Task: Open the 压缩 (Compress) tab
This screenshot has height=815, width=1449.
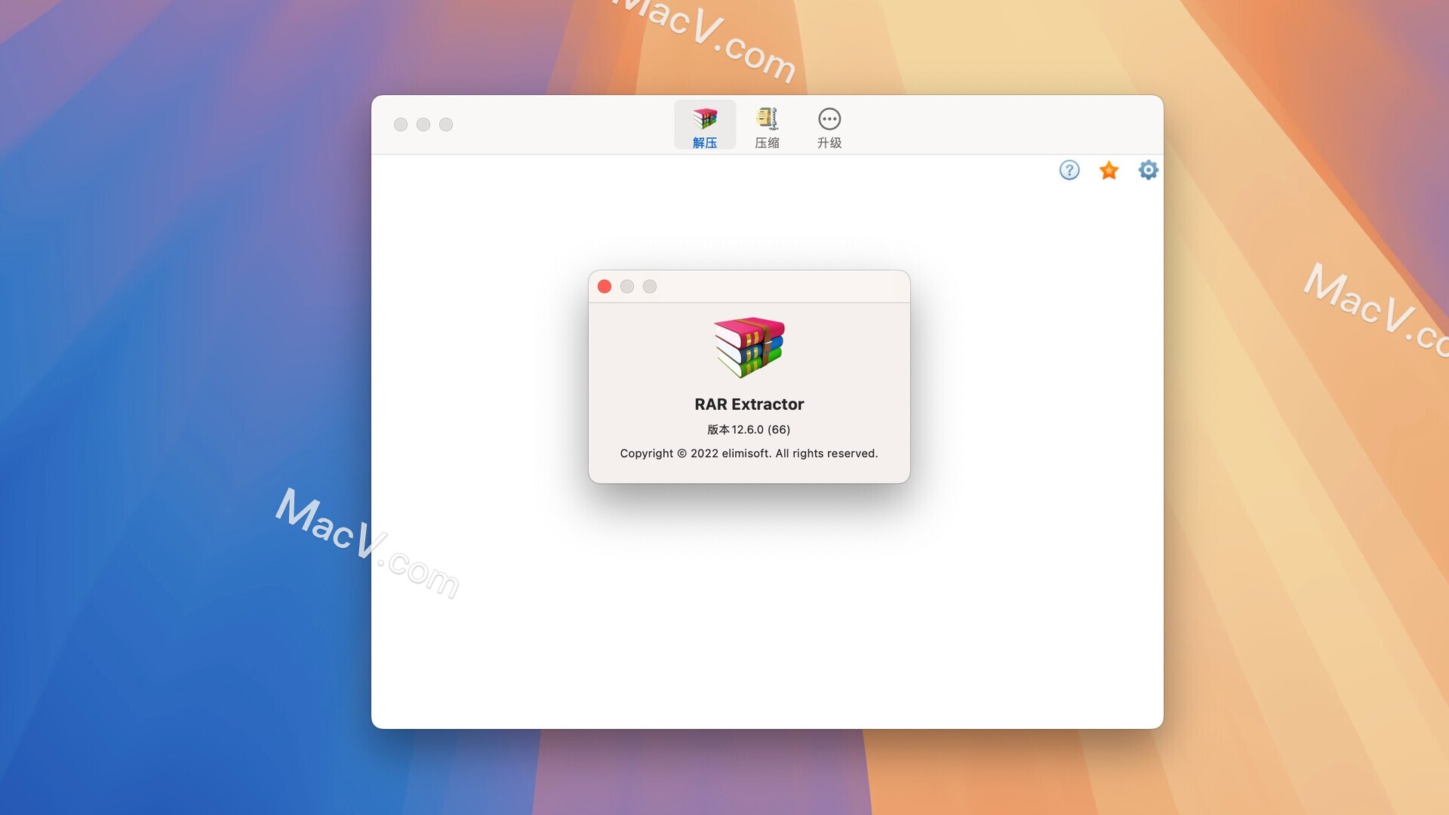Action: pos(767,126)
